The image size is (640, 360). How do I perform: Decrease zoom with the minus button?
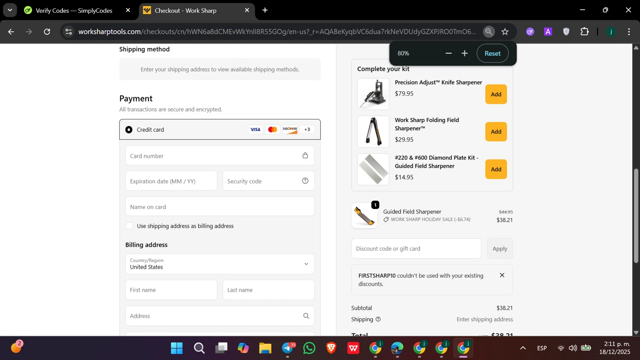448,53
